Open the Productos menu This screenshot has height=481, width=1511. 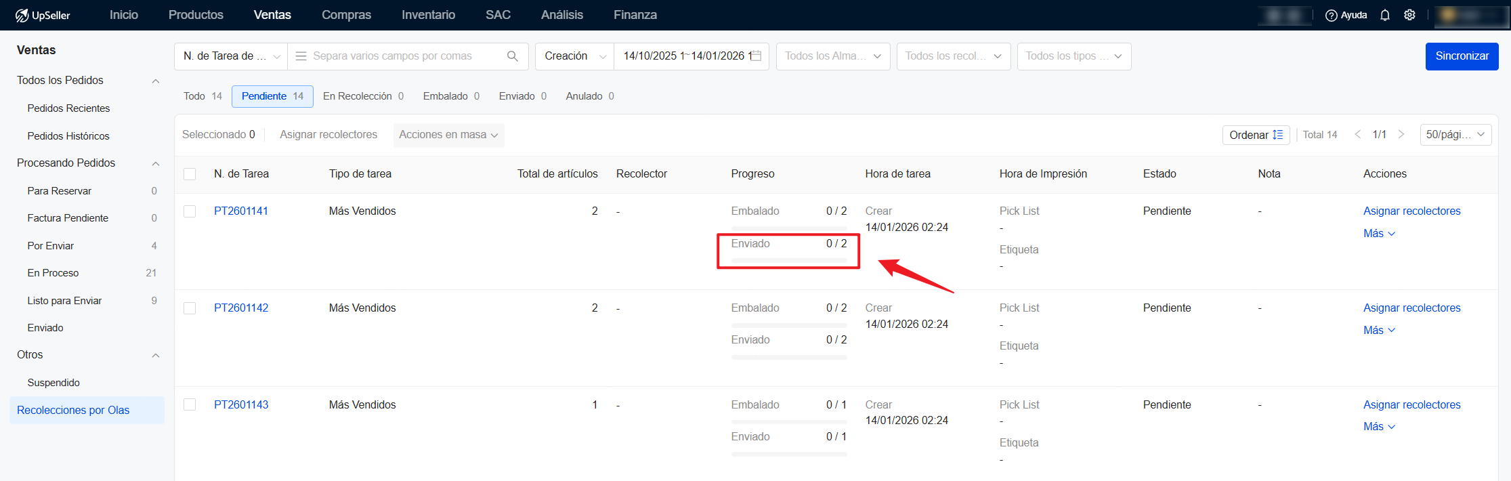pyautogui.click(x=196, y=15)
